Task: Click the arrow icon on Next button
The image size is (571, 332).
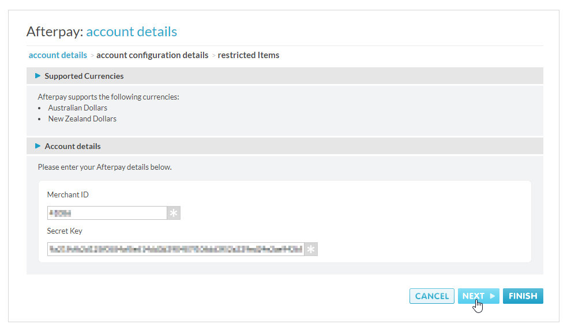Action: pyautogui.click(x=493, y=296)
